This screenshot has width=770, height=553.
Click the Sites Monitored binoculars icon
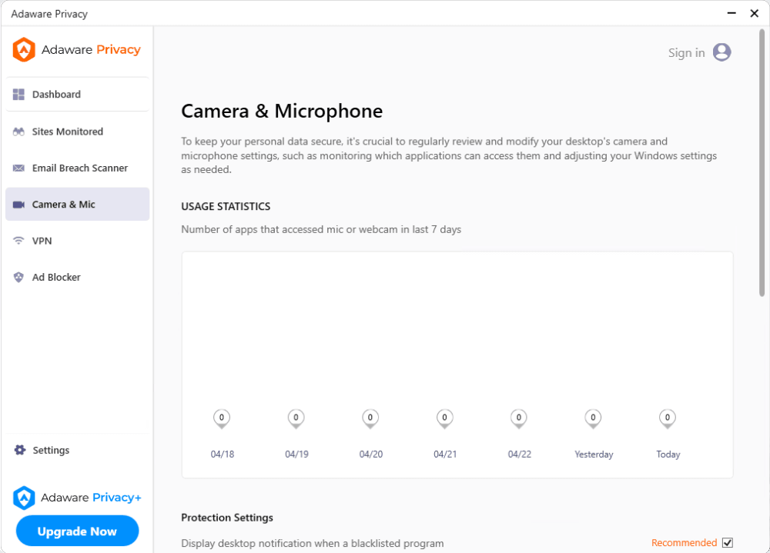[19, 132]
